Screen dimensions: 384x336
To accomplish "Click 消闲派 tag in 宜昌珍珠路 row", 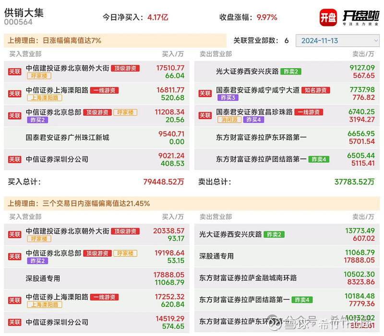I will 229,120.
